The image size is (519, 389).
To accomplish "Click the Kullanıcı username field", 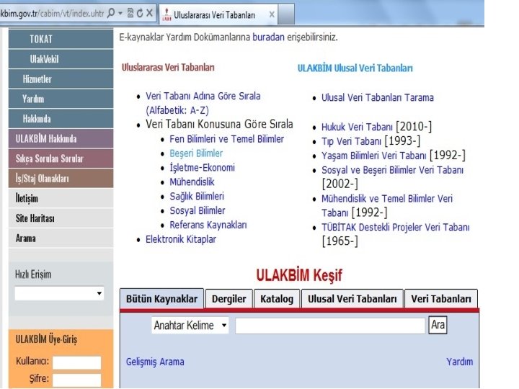I will 77,362.
